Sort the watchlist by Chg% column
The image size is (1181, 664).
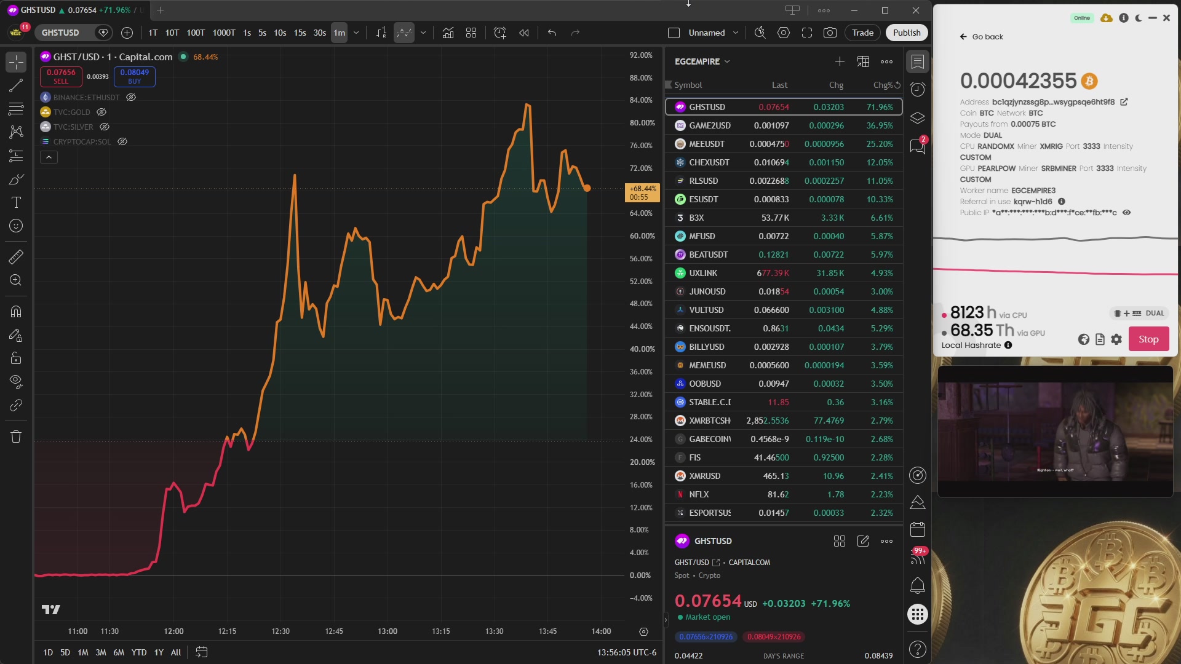coord(883,85)
